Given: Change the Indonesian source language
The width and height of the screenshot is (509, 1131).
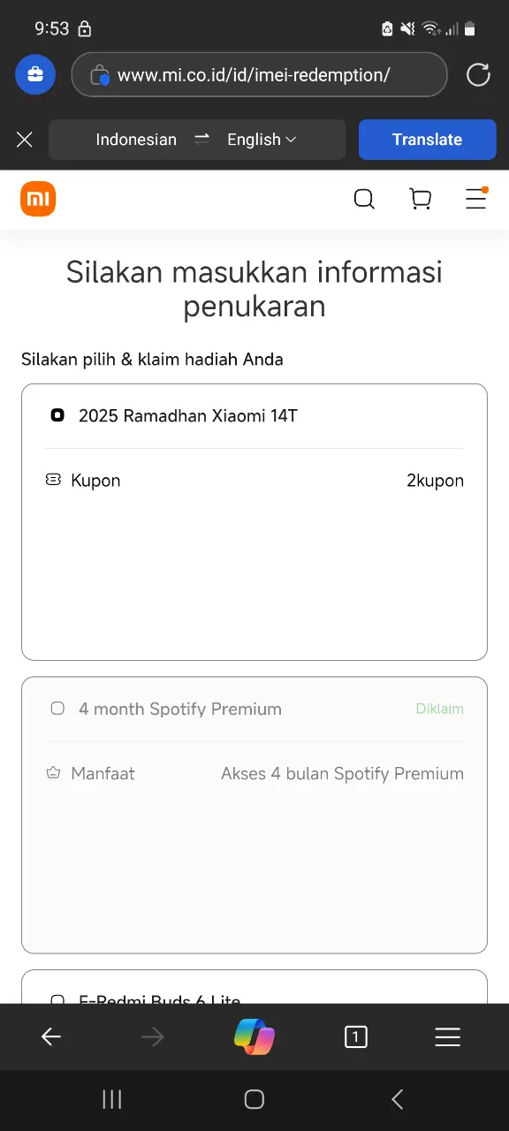Looking at the screenshot, I should coord(136,140).
